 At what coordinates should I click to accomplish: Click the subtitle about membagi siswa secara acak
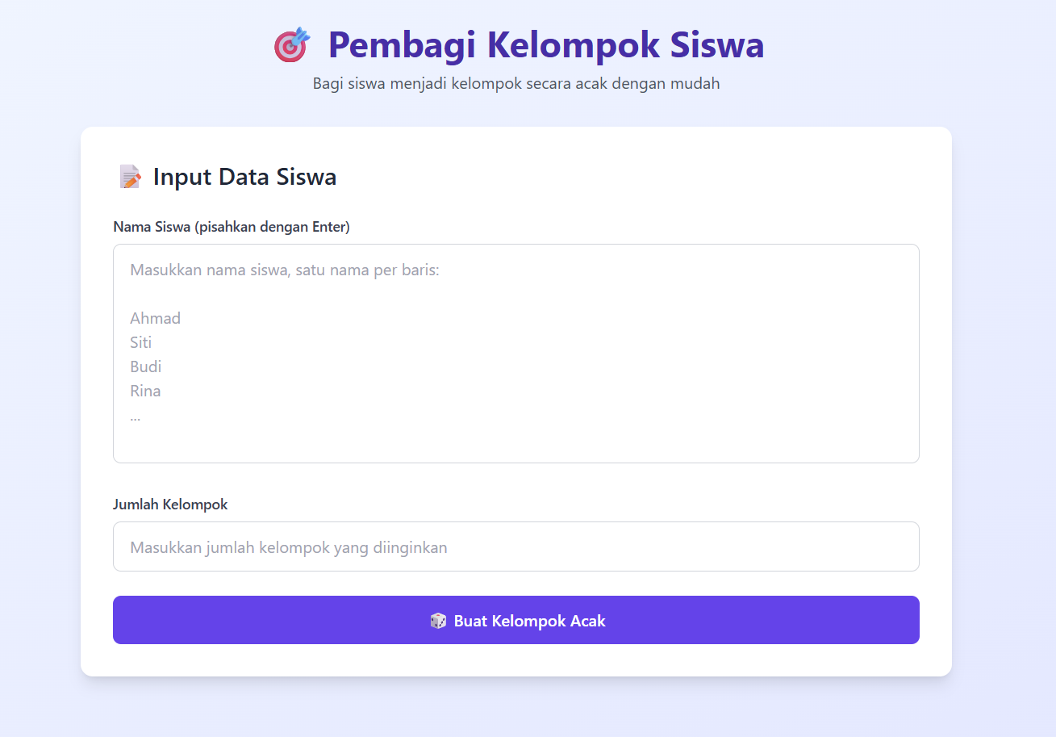click(516, 83)
